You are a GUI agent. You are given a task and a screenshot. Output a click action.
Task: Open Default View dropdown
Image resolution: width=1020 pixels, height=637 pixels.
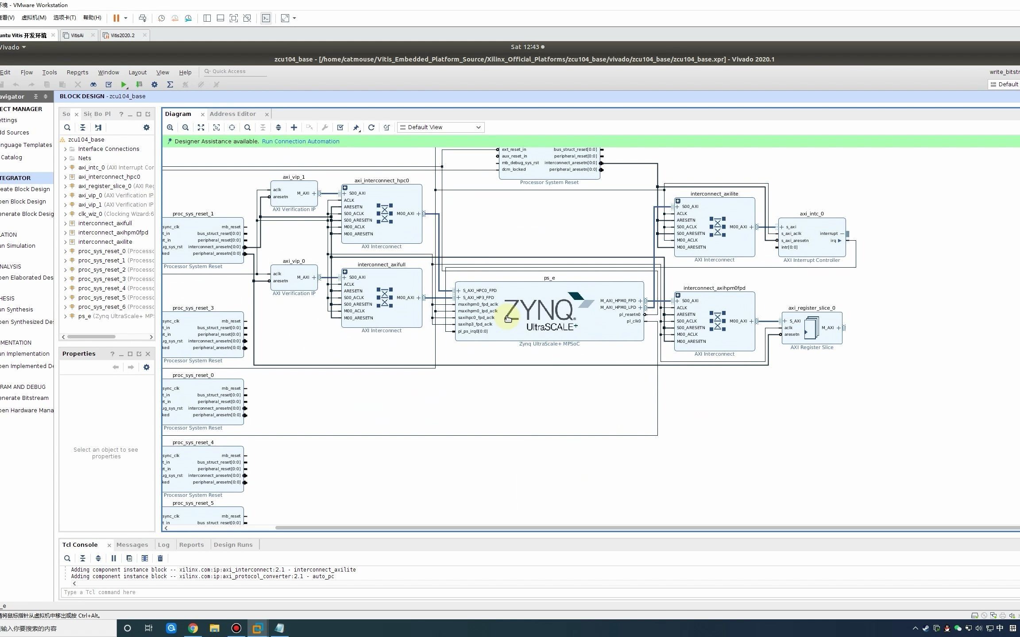440,127
